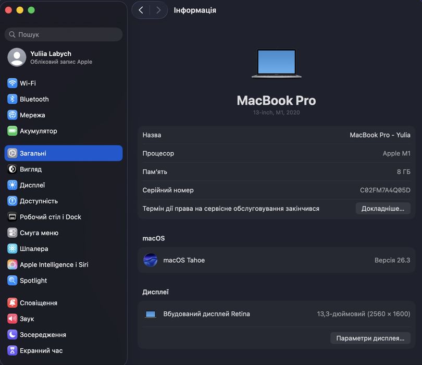Screen dimensions: 422x365
Task: Select the Мережа globe icon
Action: click(x=12, y=115)
